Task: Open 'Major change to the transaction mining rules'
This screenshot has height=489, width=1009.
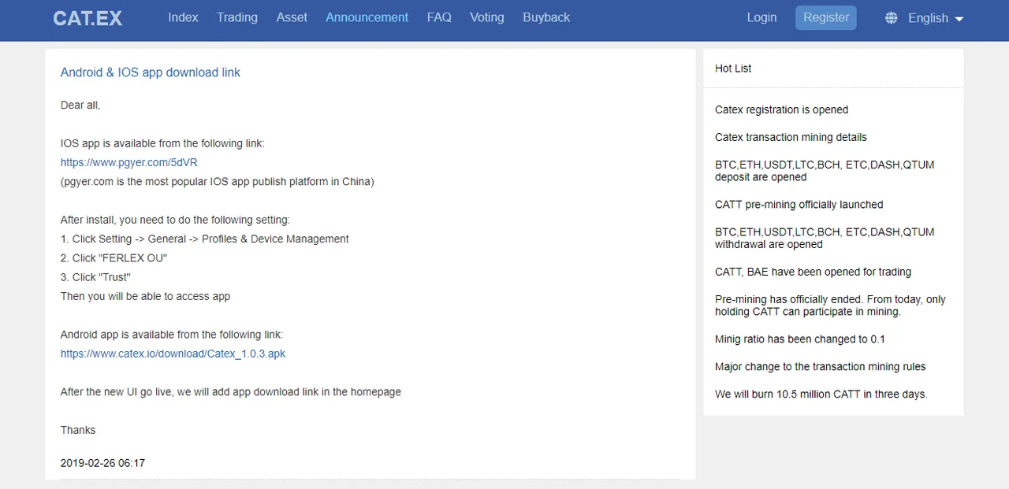Action: (x=820, y=367)
